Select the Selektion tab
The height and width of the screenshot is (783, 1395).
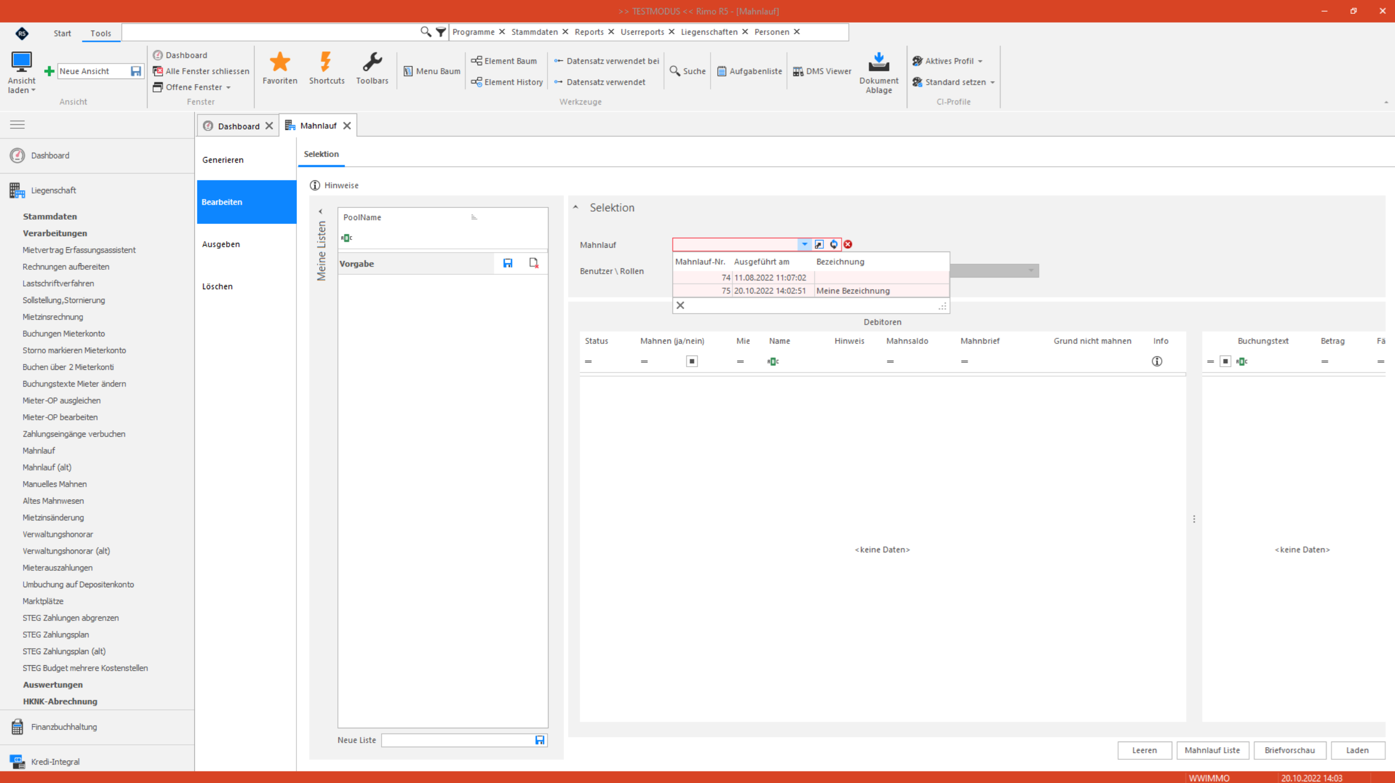tap(321, 154)
